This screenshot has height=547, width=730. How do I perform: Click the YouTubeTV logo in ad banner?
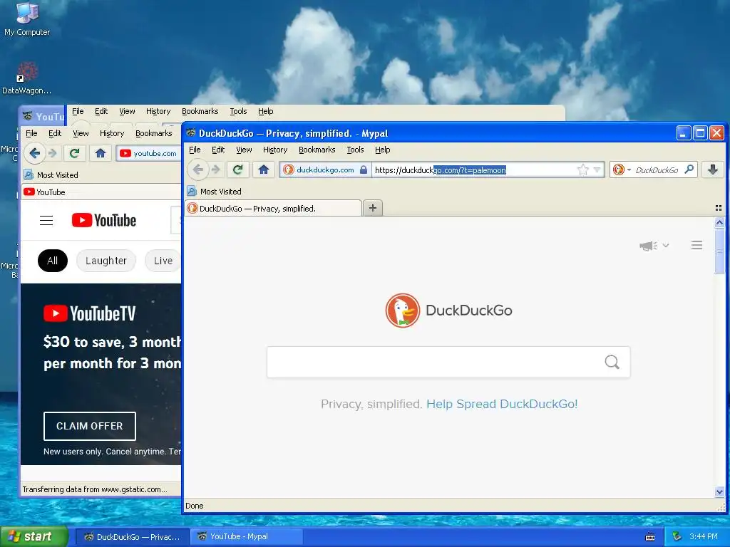pos(89,313)
